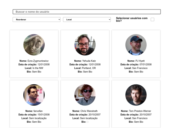Click Ezra Zygmuntowicz's alien avatar picture

point(34,45)
